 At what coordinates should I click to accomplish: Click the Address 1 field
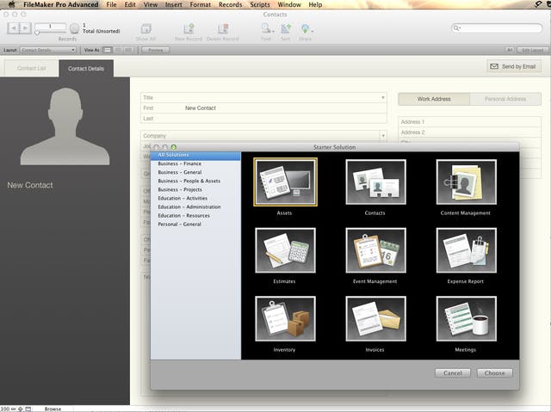pos(469,122)
